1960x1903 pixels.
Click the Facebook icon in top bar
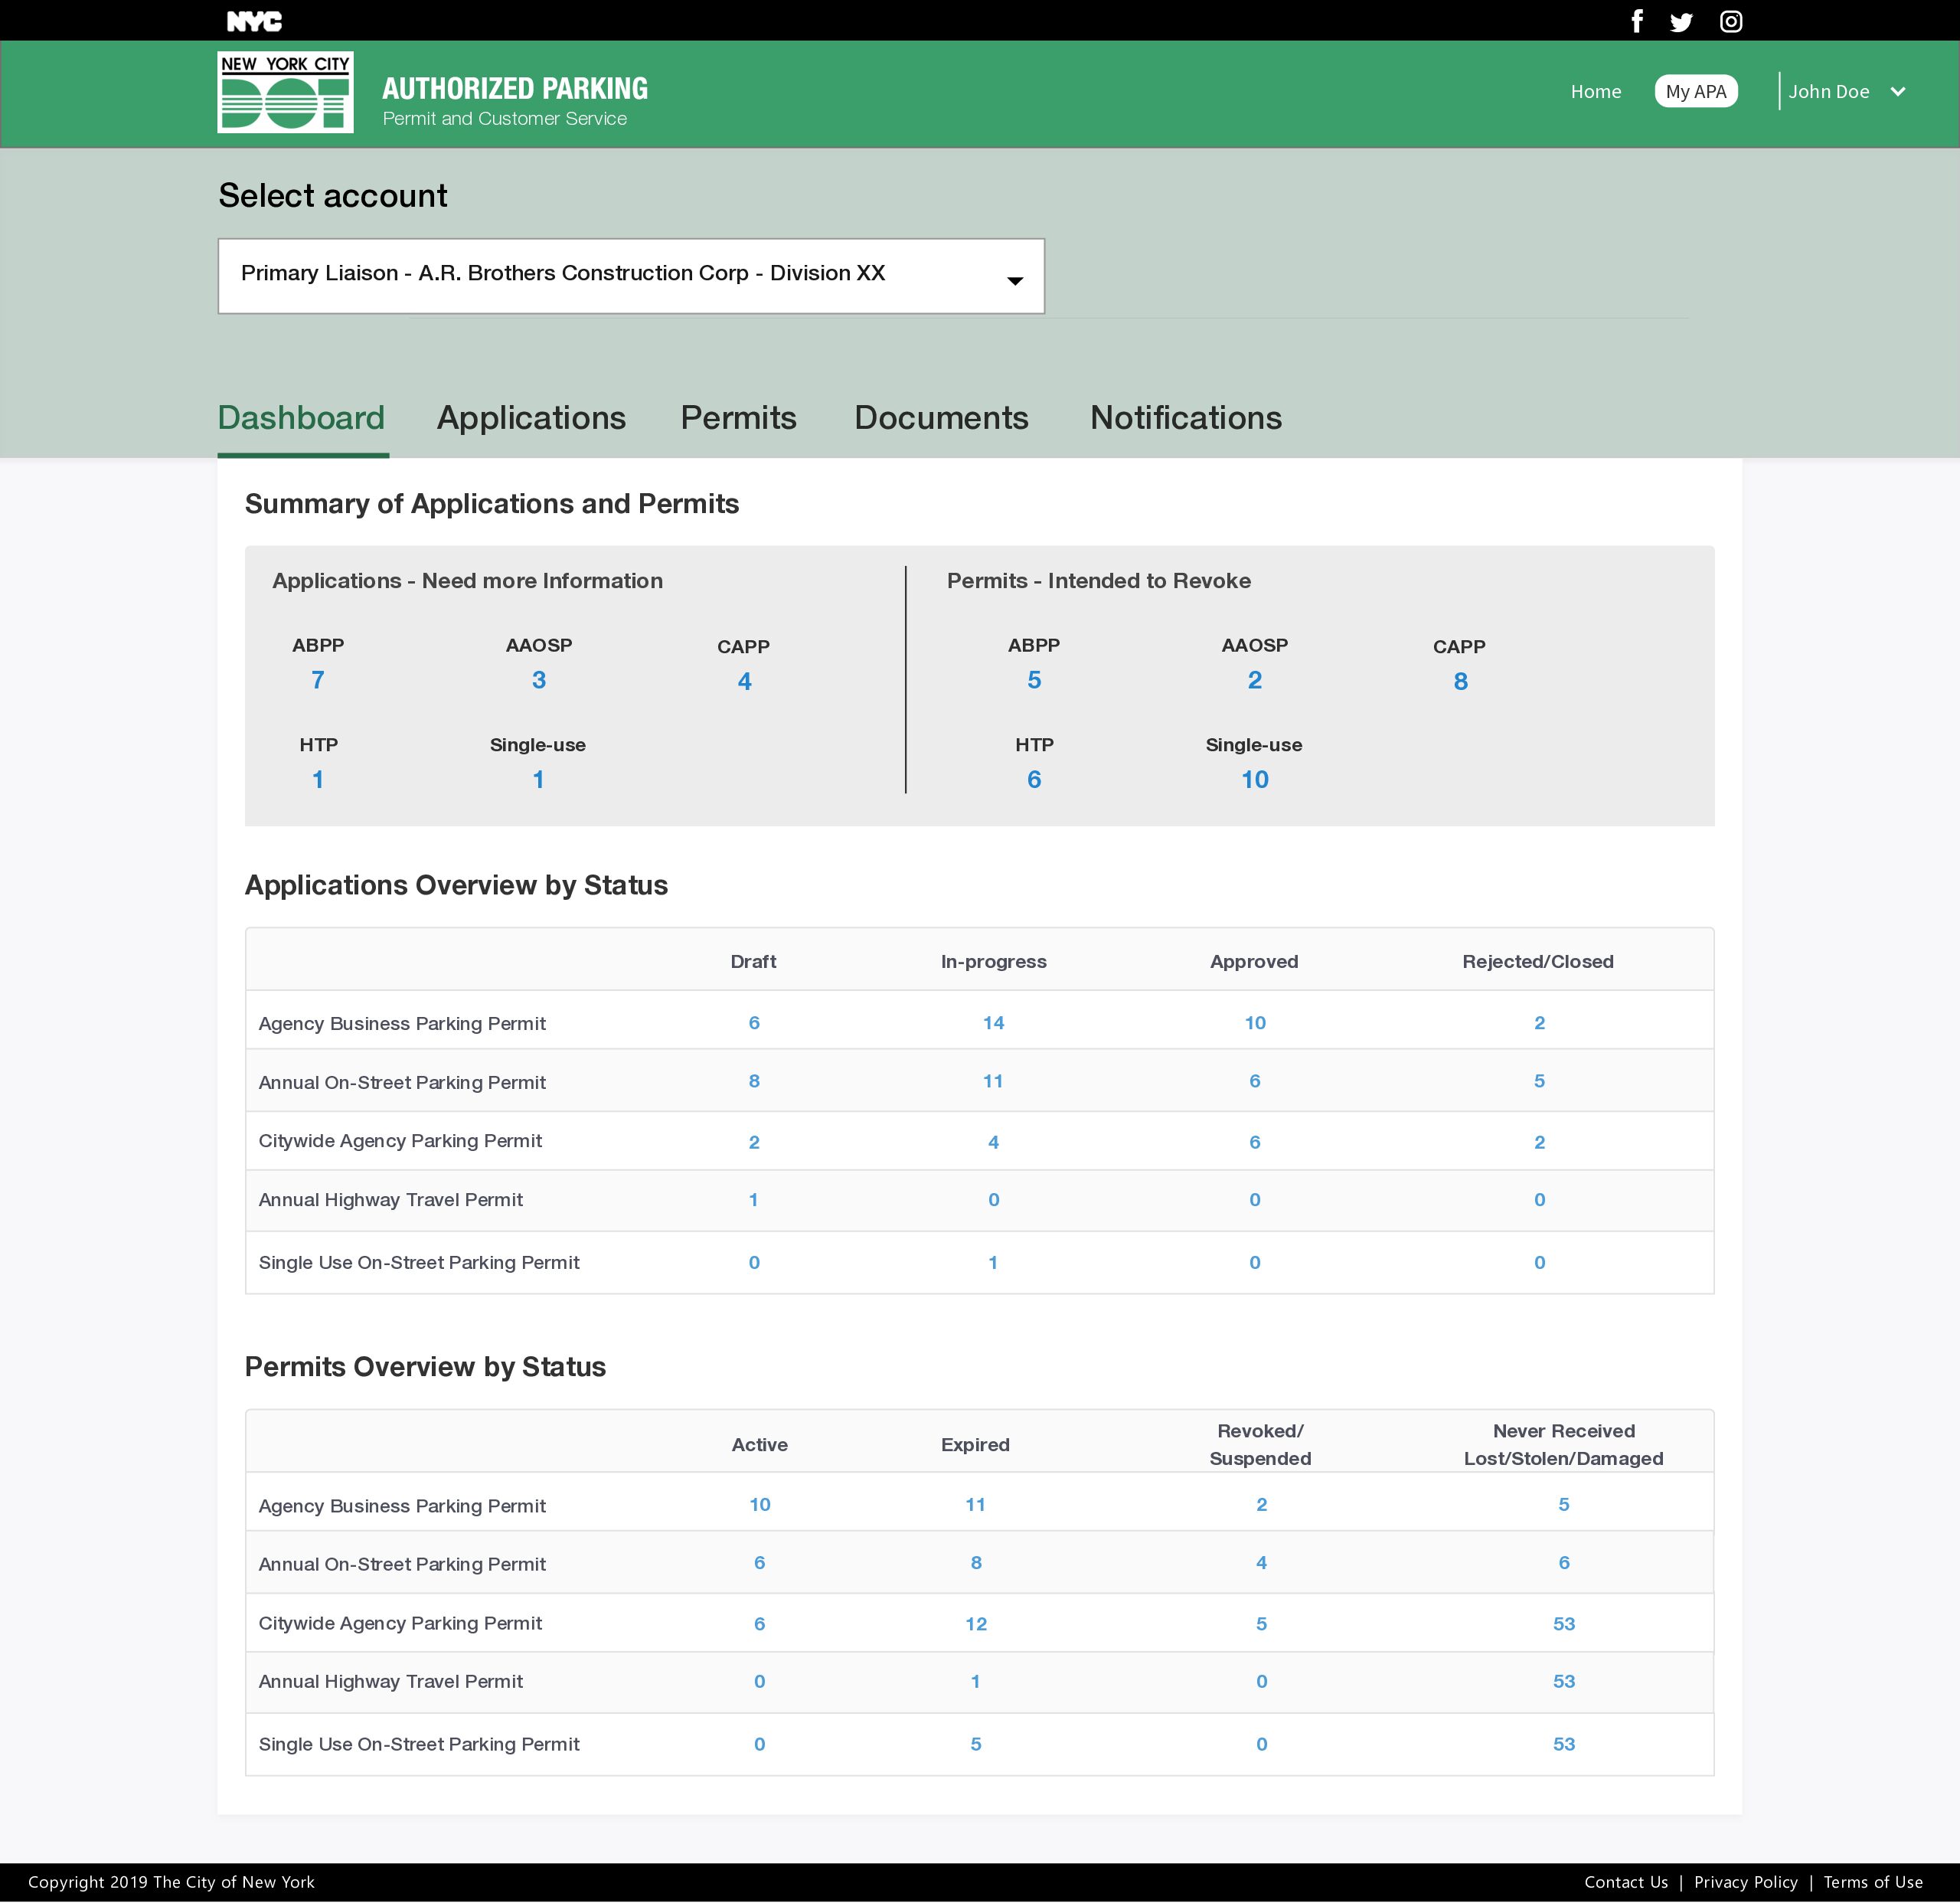pyautogui.click(x=1637, y=21)
